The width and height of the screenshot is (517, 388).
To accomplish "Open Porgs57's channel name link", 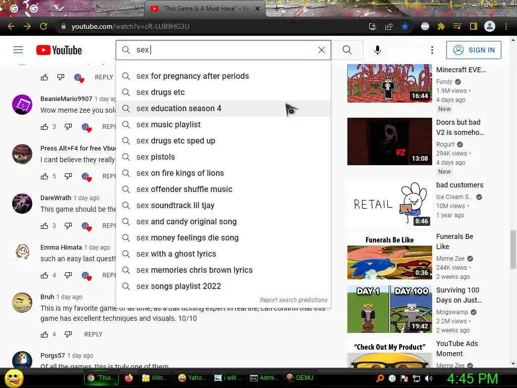I will (x=53, y=355).
